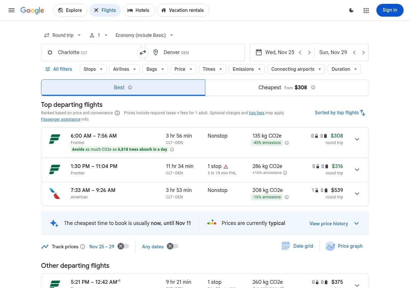Toggle price tracking for Any dates
The image size is (410, 288).
click(x=172, y=246)
